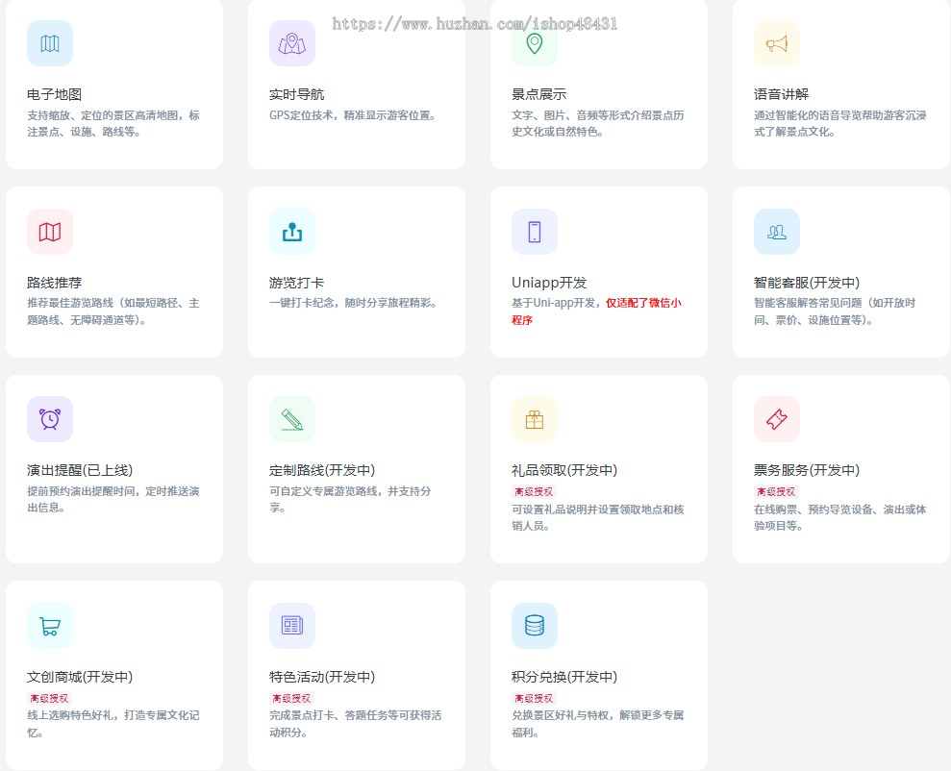Click the 特色活动 newspaper icon
This screenshot has height=771, width=951.
(291, 626)
